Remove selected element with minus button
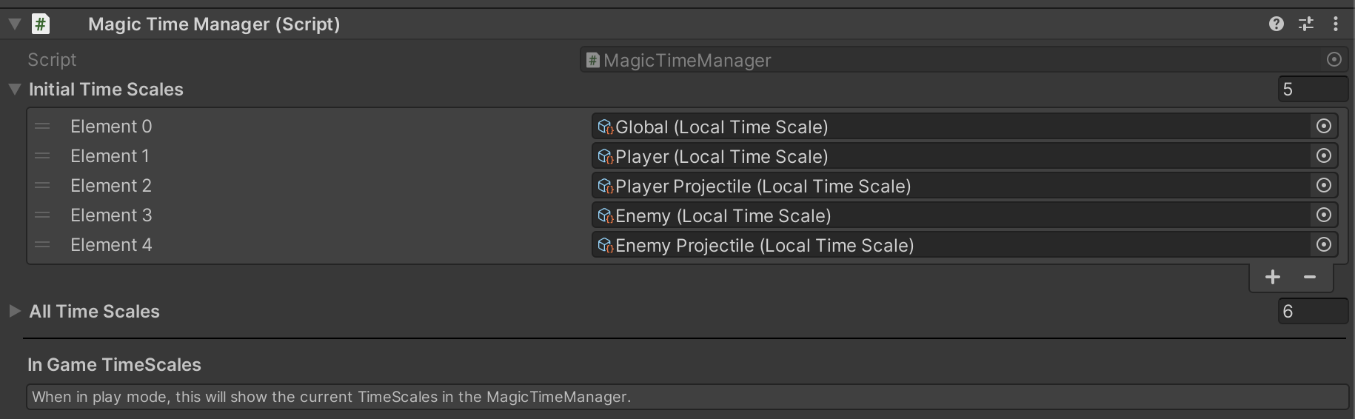 point(1310,278)
